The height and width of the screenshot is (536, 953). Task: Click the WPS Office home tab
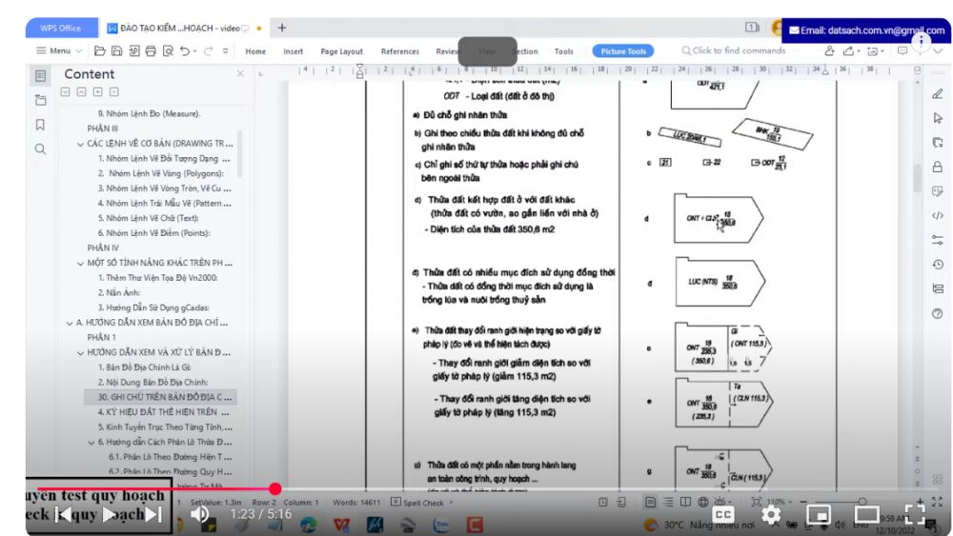click(61, 28)
